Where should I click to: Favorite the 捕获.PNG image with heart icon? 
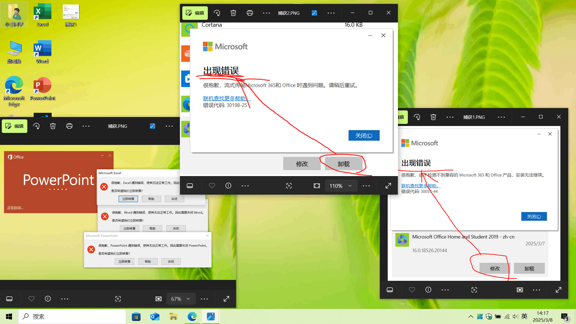32,299
